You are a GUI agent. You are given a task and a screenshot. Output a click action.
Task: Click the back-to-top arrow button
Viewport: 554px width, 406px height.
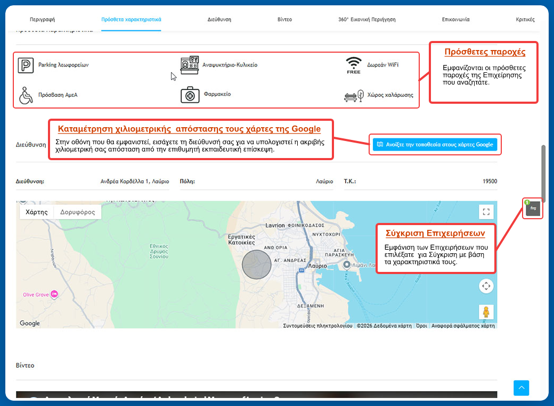521,388
